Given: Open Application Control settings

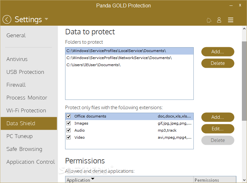Looking at the screenshot, I should point(30,162).
